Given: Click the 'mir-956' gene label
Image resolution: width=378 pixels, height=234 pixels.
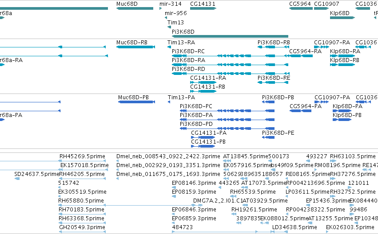Looking at the screenshot, I should point(176,13).
